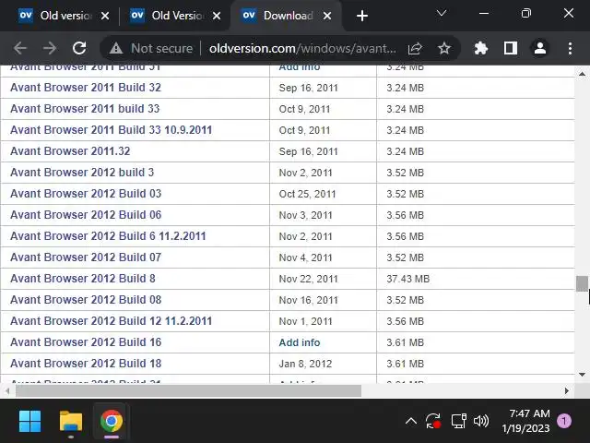
Task: Open the tab search dropdown
Action: point(442,14)
